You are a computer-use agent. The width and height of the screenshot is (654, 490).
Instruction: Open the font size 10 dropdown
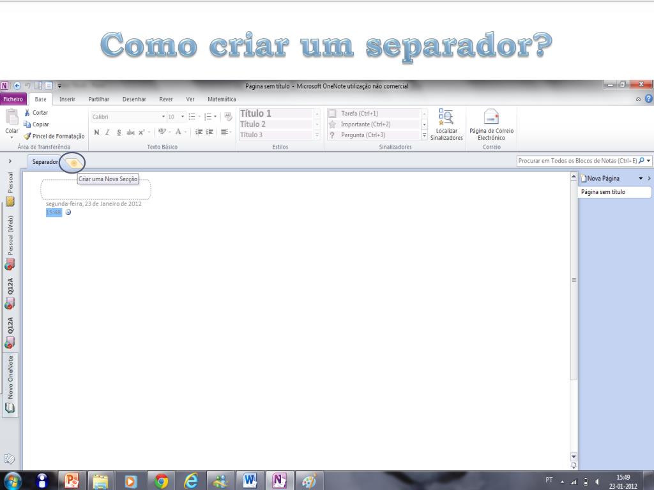click(183, 117)
